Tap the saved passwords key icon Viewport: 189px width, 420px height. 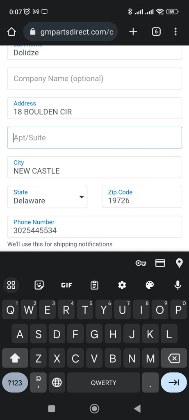coord(141,263)
